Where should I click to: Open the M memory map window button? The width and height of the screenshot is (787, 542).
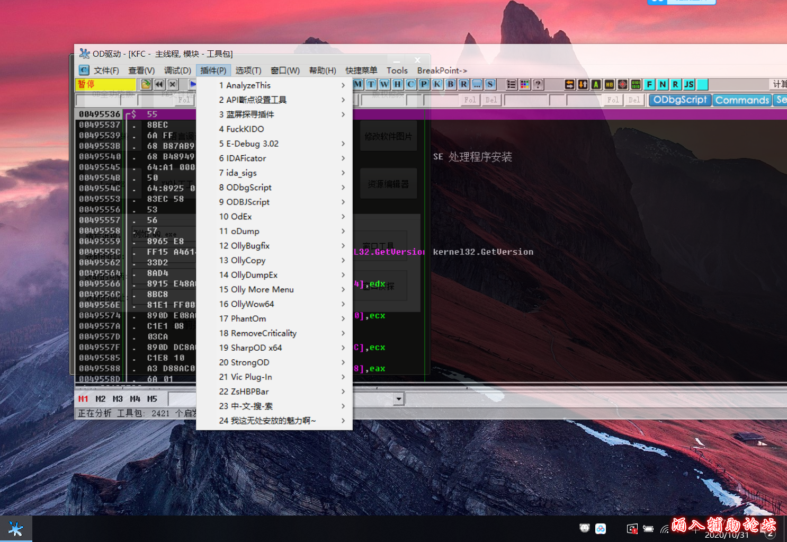[x=358, y=84]
